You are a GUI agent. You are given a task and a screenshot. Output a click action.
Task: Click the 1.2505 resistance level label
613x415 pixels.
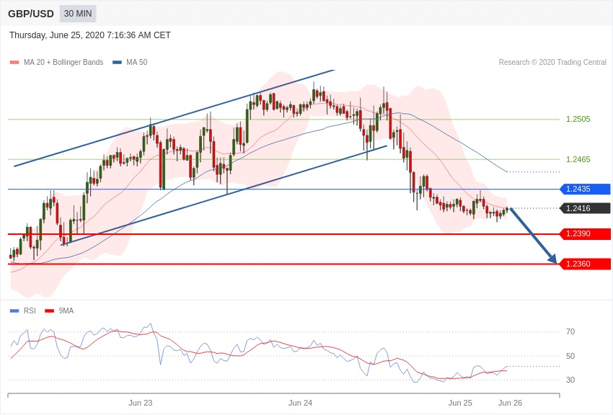pyautogui.click(x=578, y=119)
